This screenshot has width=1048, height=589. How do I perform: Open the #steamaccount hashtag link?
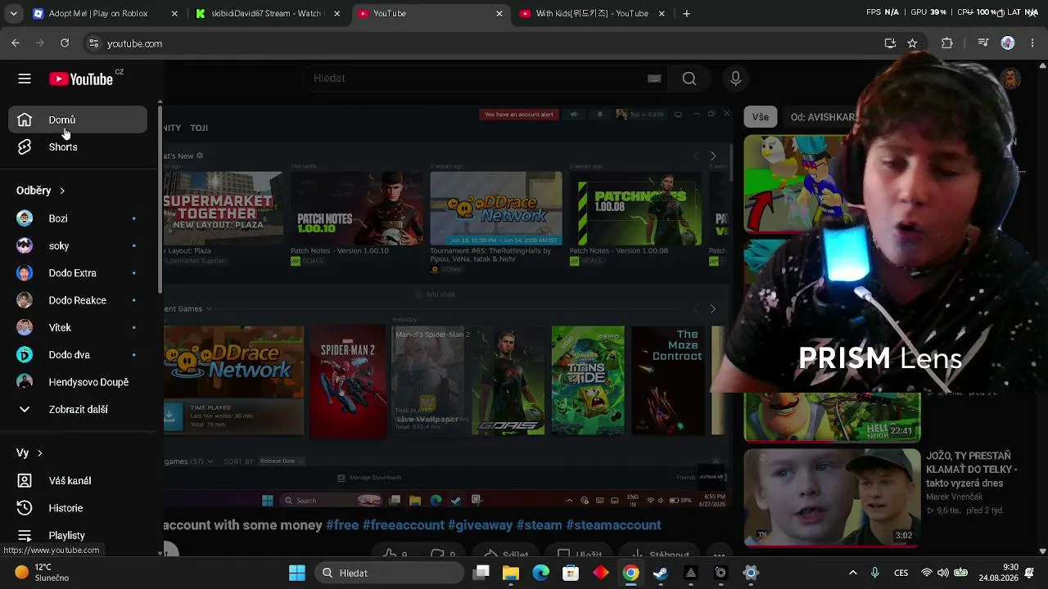tap(613, 525)
